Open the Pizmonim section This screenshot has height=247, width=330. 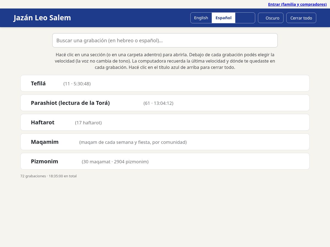165,161
